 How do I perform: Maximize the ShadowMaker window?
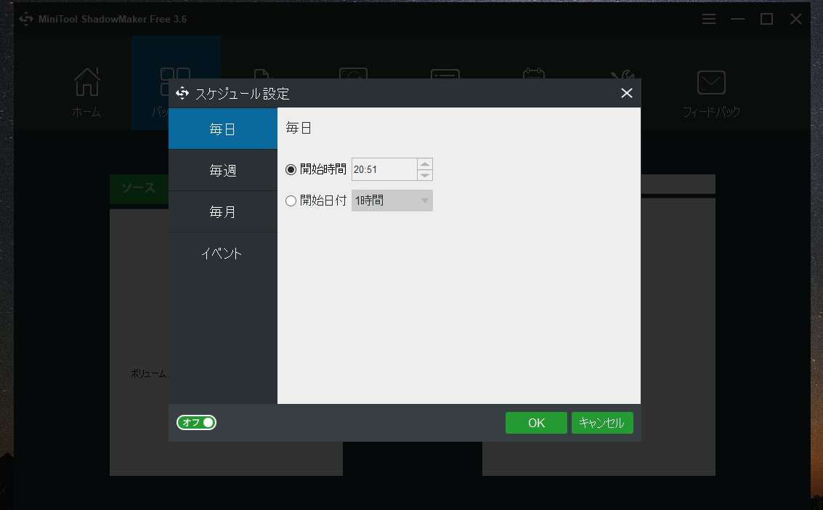point(767,19)
